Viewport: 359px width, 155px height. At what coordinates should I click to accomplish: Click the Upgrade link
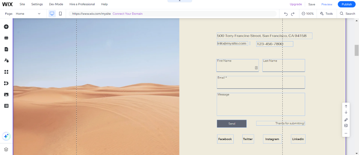(x=296, y=4)
